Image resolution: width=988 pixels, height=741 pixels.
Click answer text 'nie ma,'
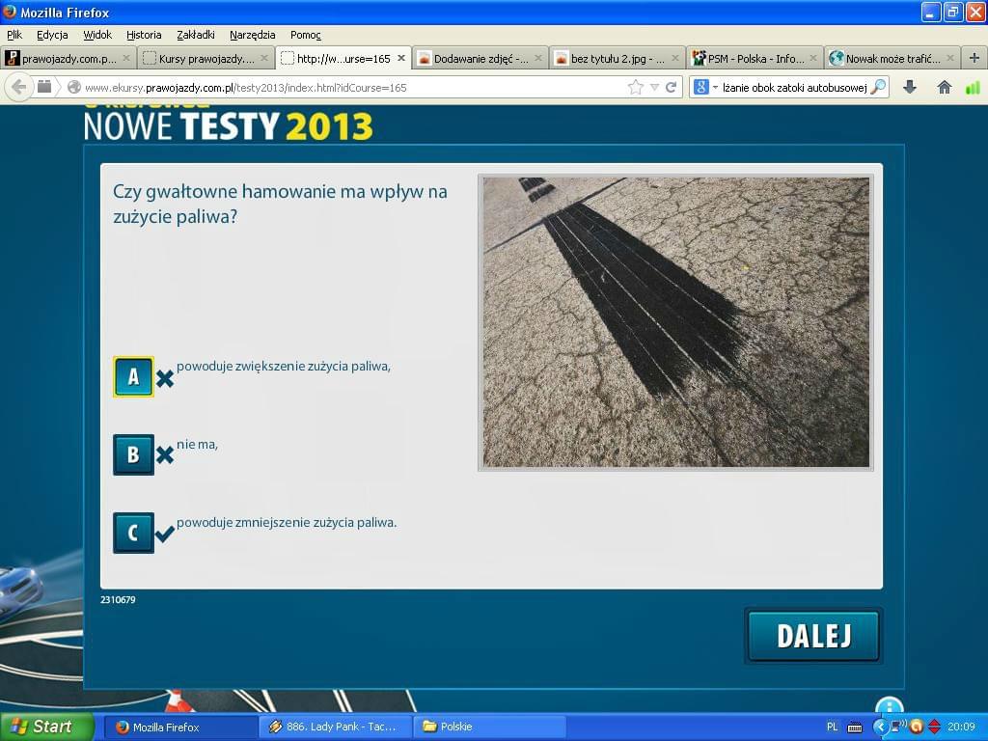(197, 444)
